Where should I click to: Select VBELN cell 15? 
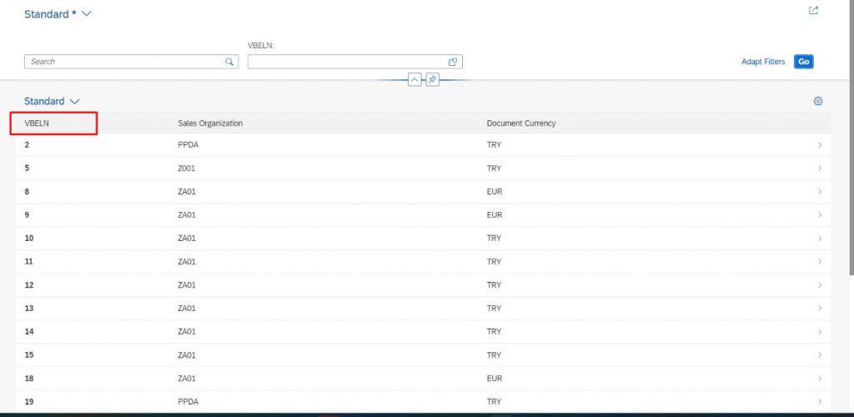(x=29, y=355)
